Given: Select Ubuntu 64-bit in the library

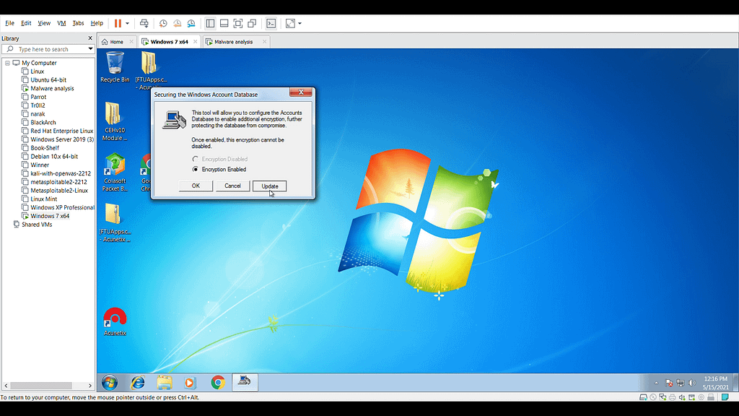Looking at the screenshot, I should pyautogui.click(x=48, y=79).
